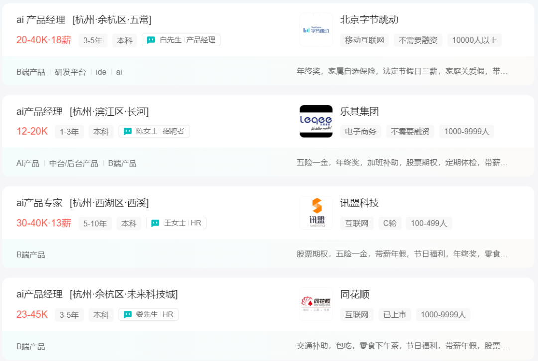The width and height of the screenshot is (538, 361).
Task: Click the 10000人以上 company size tag
Action: pyautogui.click(x=475, y=40)
